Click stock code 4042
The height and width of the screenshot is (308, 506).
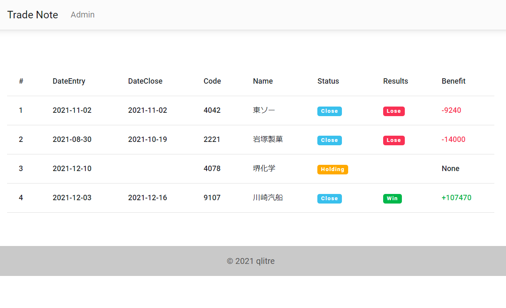pyautogui.click(x=212, y=110)
